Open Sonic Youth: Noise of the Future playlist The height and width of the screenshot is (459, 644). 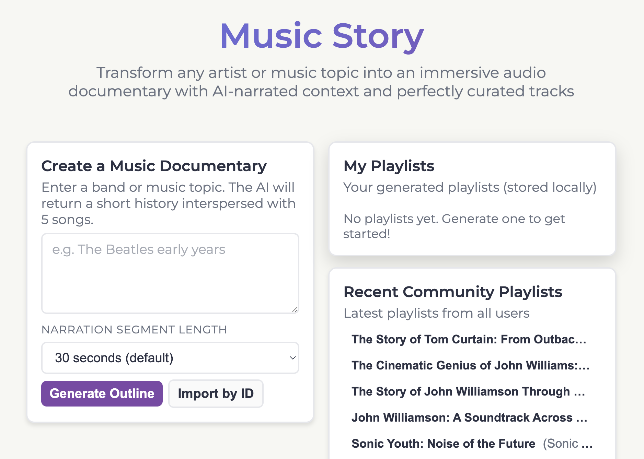click(443, 444)
